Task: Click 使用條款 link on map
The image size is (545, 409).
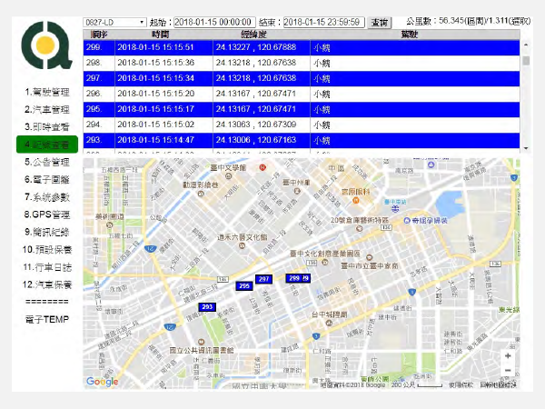Action: pos(461,384)
